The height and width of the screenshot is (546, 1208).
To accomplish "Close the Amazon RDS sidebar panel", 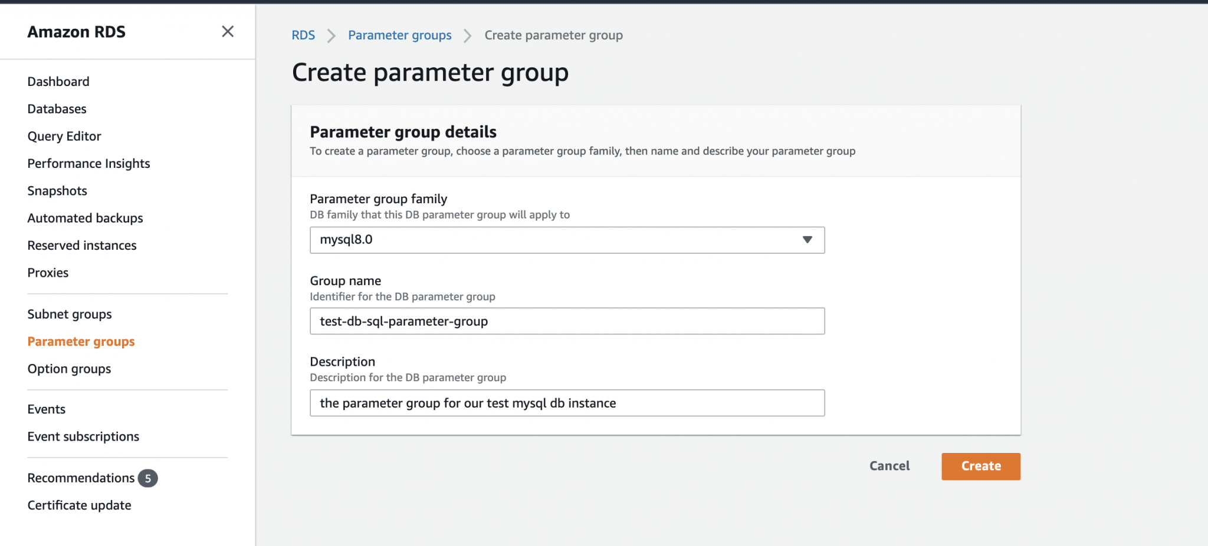I will click(228, 32).
